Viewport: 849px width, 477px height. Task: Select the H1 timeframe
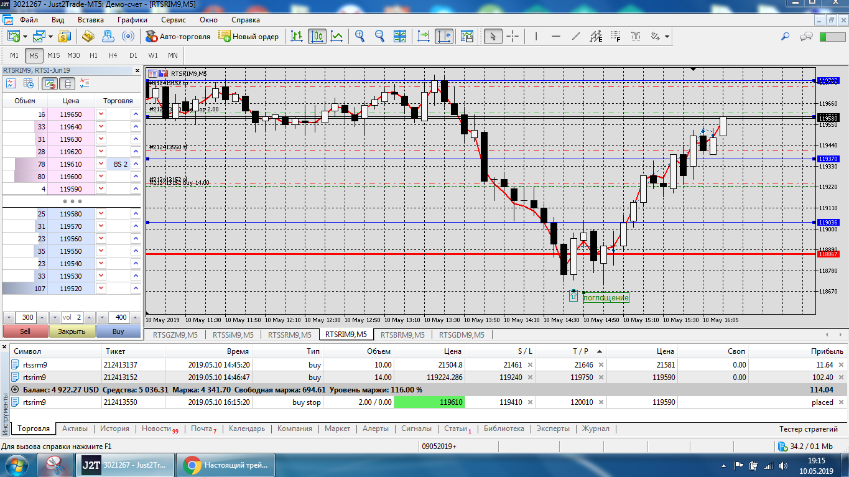93,55
